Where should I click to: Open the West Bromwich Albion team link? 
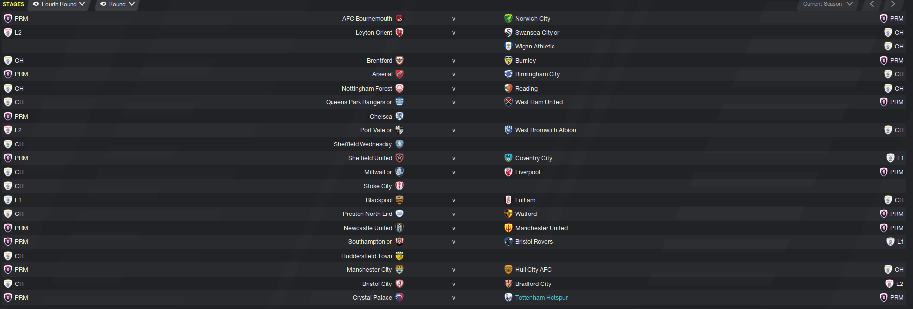(x=545, y=130)
